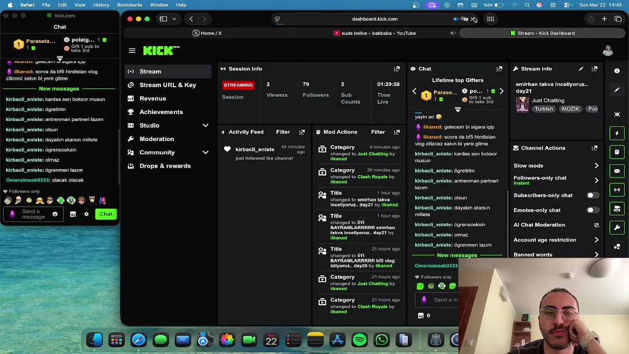Viewport: 629px width, 354px height.
Task: Expand the Community sidebar section
Action: pyautogui.click(x=205, y=152)
